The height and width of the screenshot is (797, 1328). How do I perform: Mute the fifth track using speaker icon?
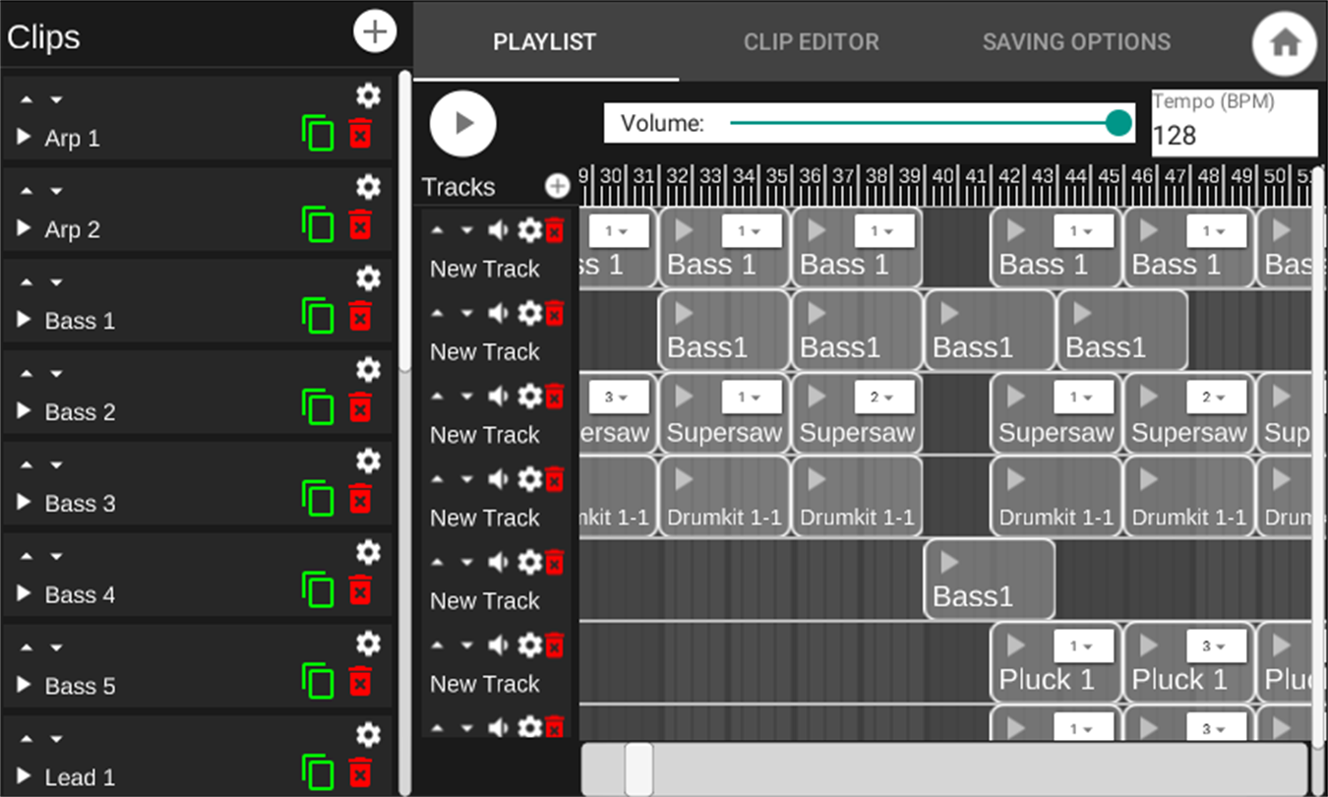click(x=499, y=563)
